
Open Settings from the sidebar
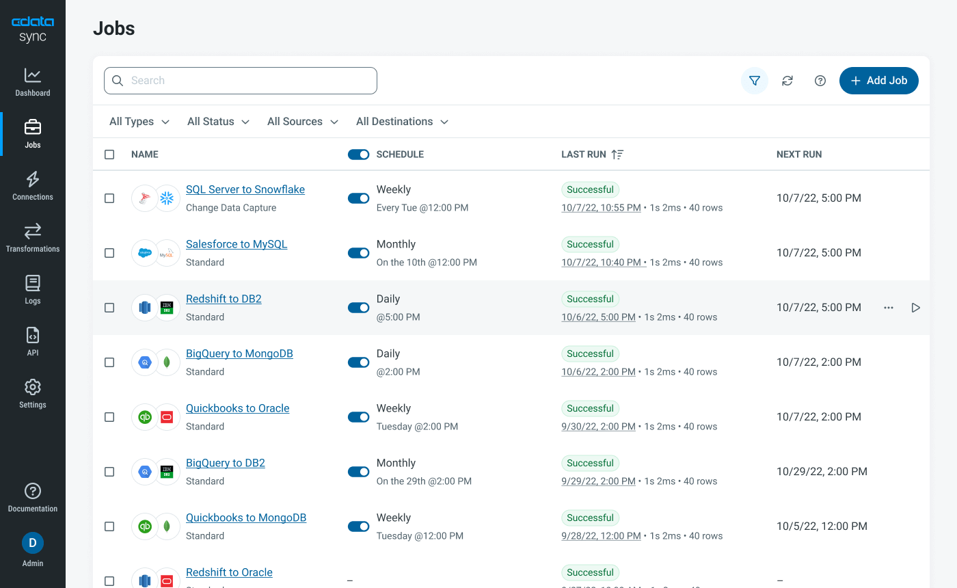point(32,393)
